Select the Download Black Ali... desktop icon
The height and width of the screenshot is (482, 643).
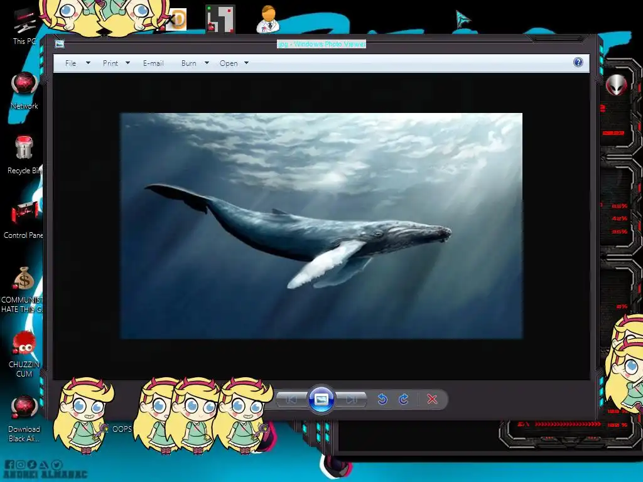click(24, 419)
